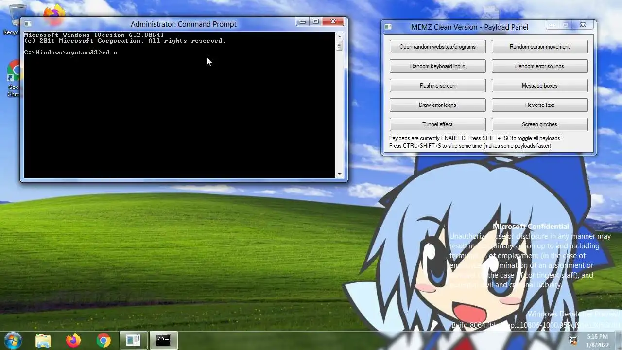Toggle the Screen glitches payload
This screenshot has width=622, height=350.
pyautogui.click(x=539, y=124)
